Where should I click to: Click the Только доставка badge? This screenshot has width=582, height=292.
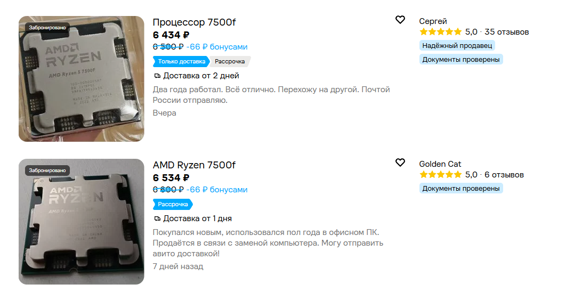click(x=182, y=62)
